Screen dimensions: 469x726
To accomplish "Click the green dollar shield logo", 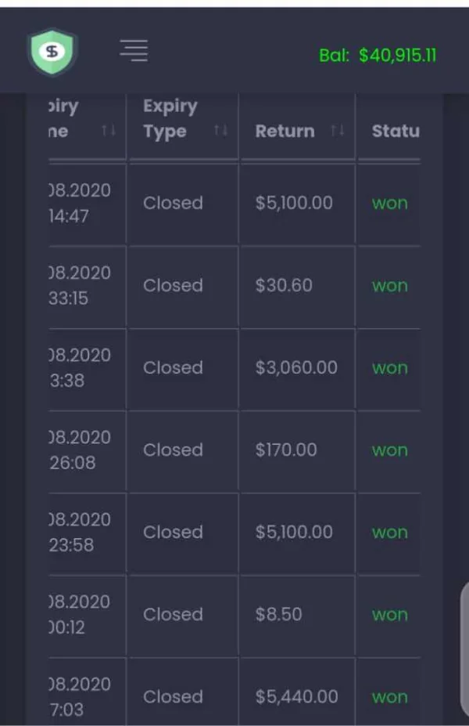I will click(52, 52).
